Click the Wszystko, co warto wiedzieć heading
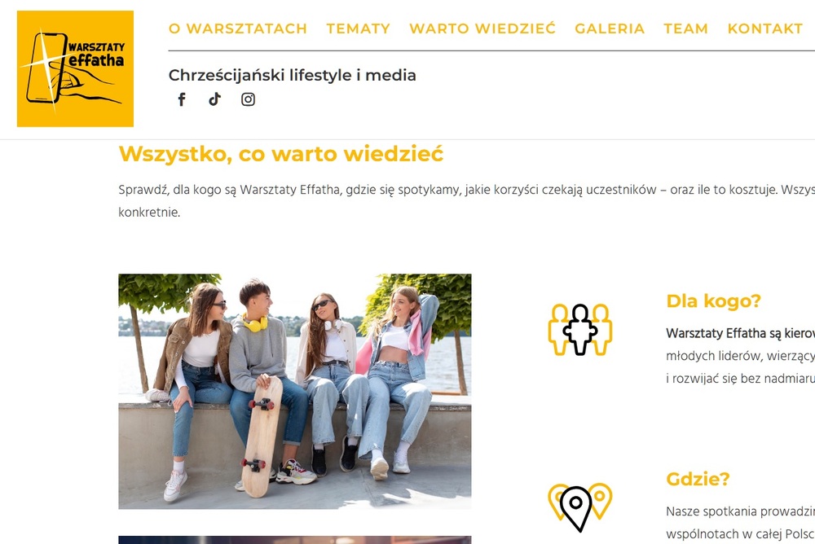This screenshot has height=544, width=815. pos(280,154)
